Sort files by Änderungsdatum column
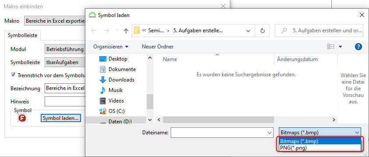The image size is (369, 157). [297, 59]
